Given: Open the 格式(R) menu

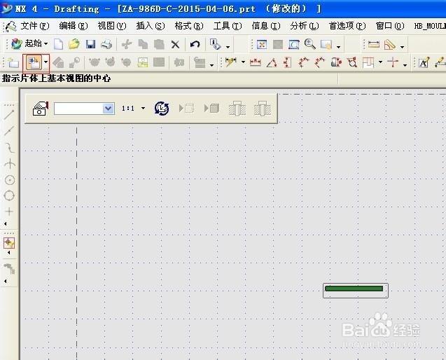Looking at the screenshot, I should pos(189,26).
